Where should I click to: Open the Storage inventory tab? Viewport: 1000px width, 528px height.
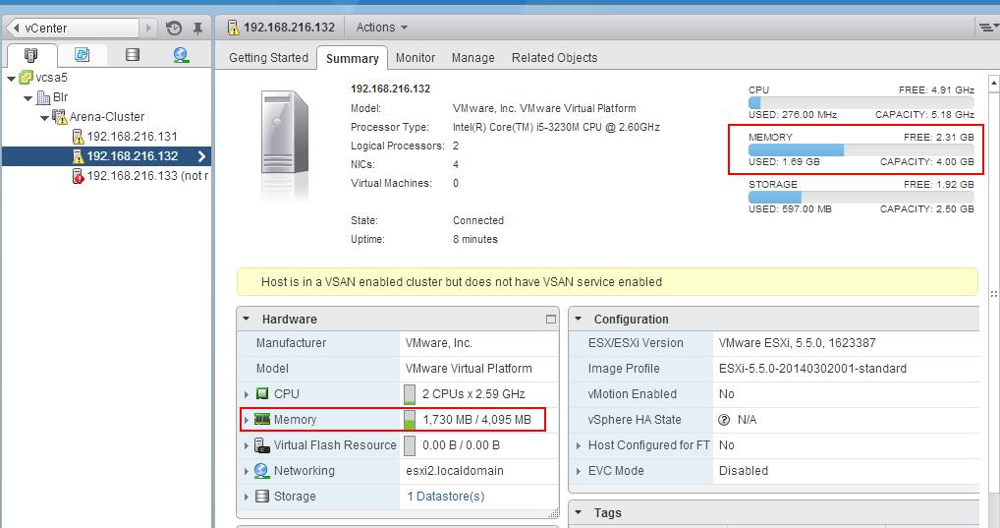tap(133, 54)
